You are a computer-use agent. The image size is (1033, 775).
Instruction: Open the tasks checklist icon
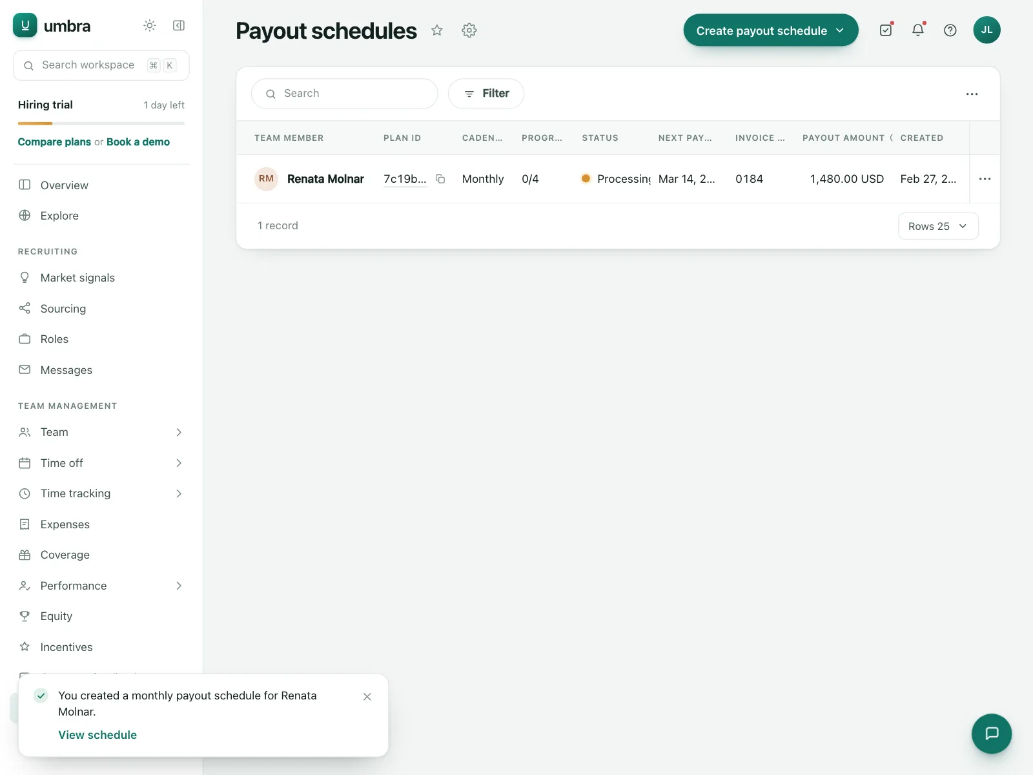click(886, 30)
